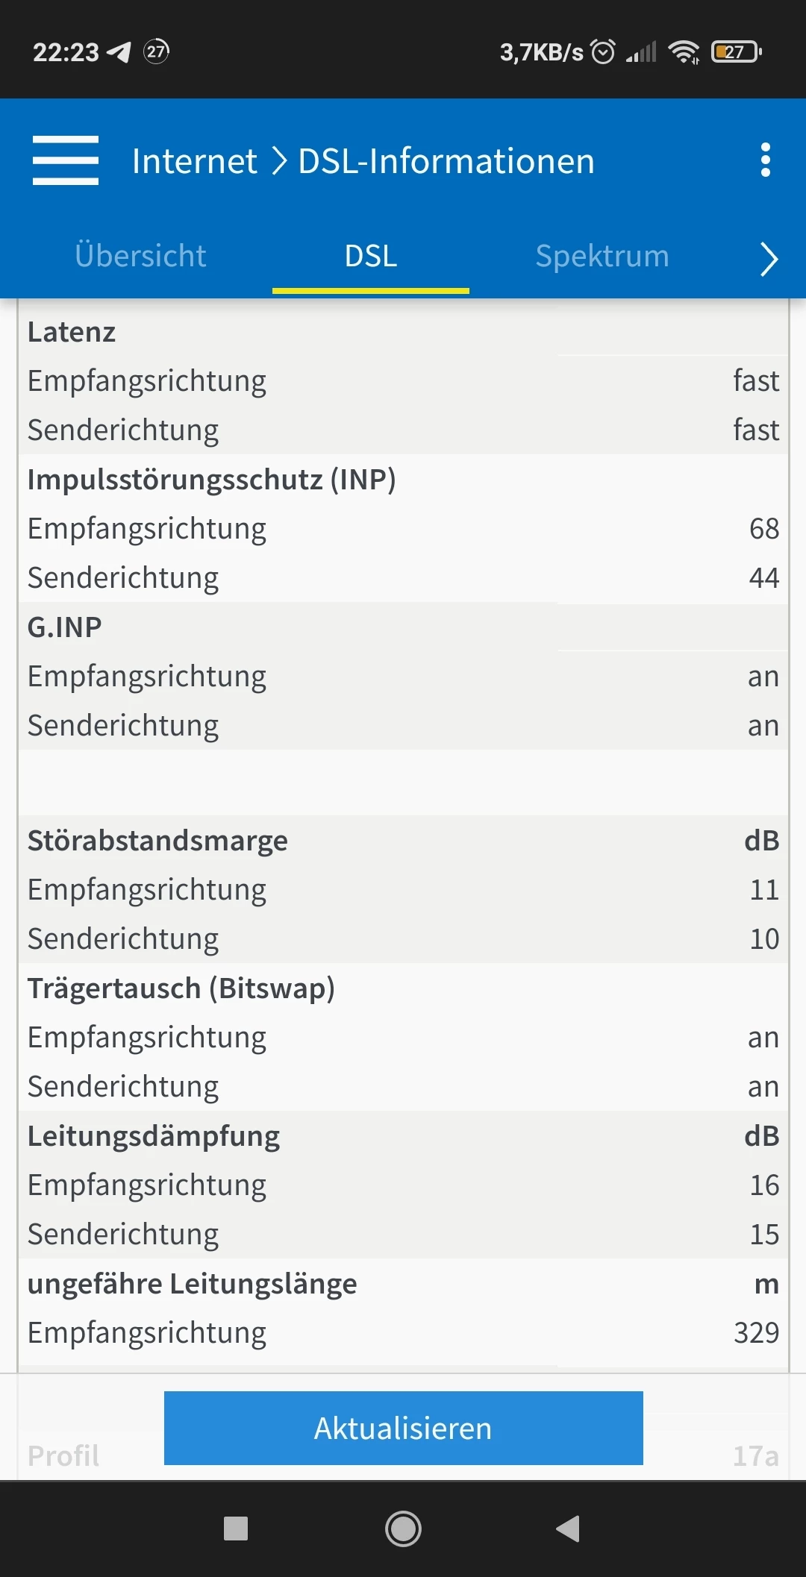The width and height of the screenshot is (806, 1577).
Task: Tap the ungefähre Leitungslänge value 329
Action: pos(756,1333)
